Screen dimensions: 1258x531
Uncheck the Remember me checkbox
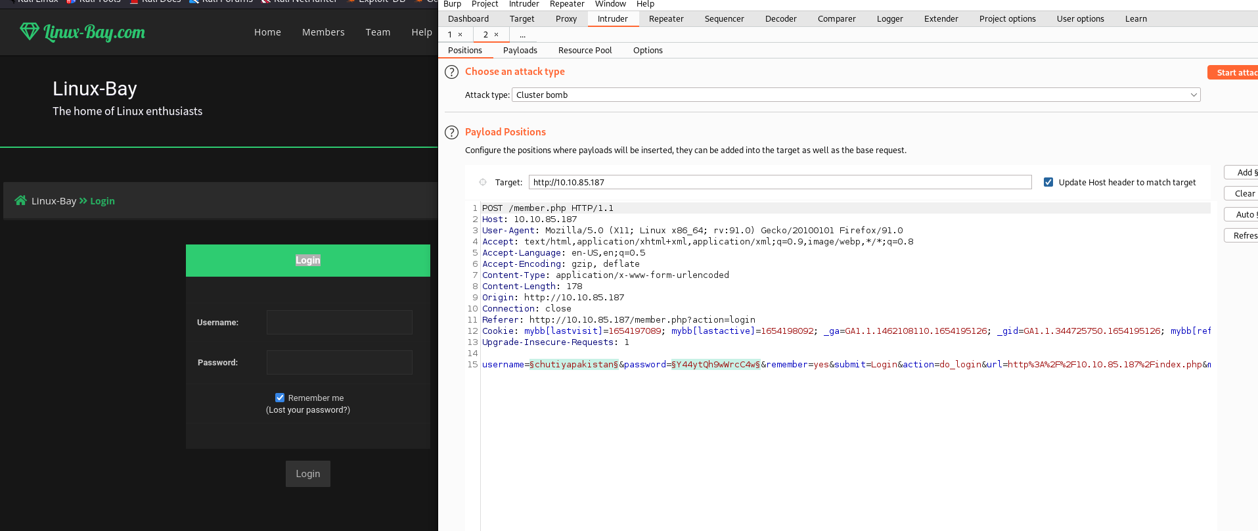click(280, 398)
